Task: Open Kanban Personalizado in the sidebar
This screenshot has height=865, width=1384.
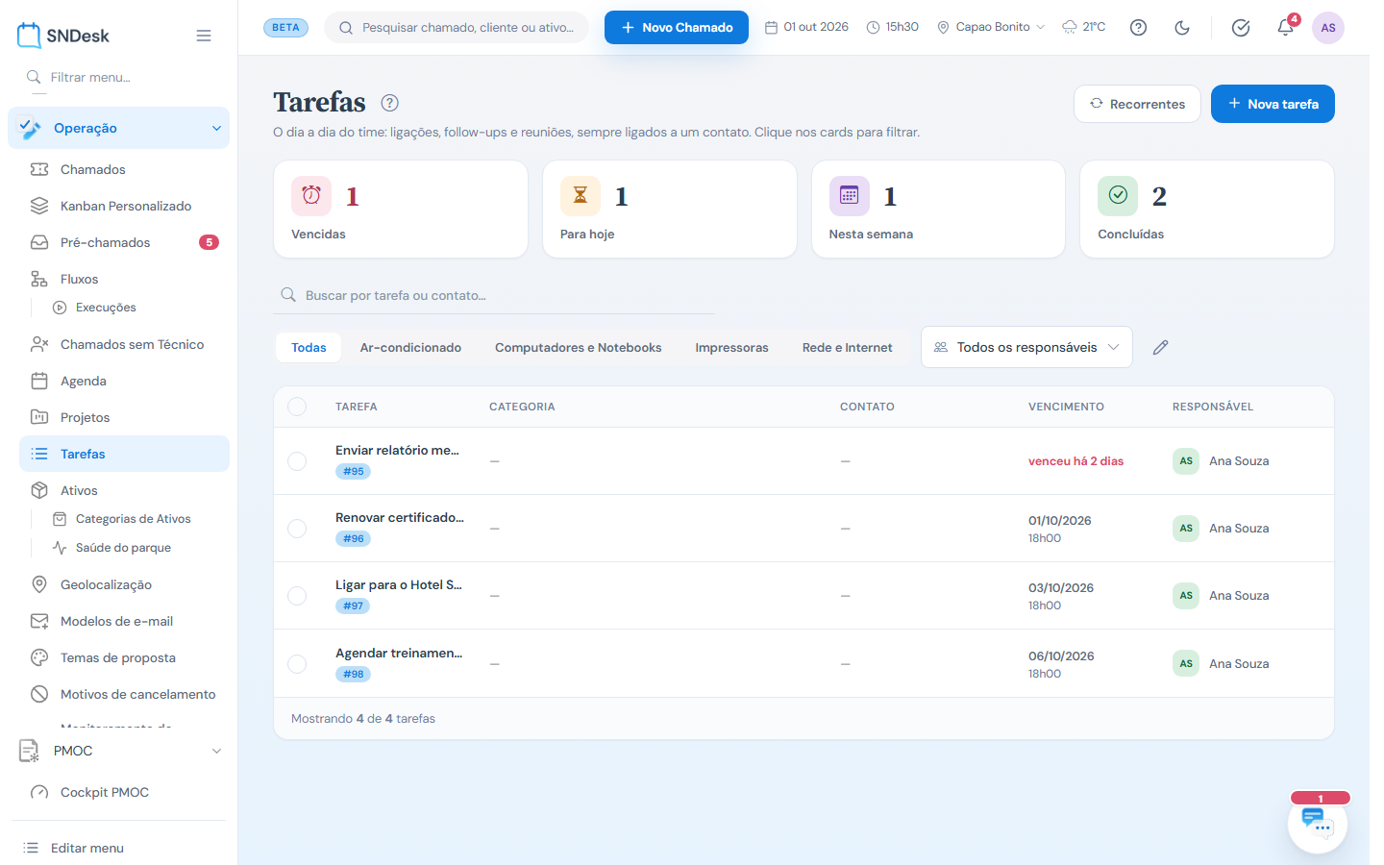Action: pyautogui.click(x=124, y=206)
